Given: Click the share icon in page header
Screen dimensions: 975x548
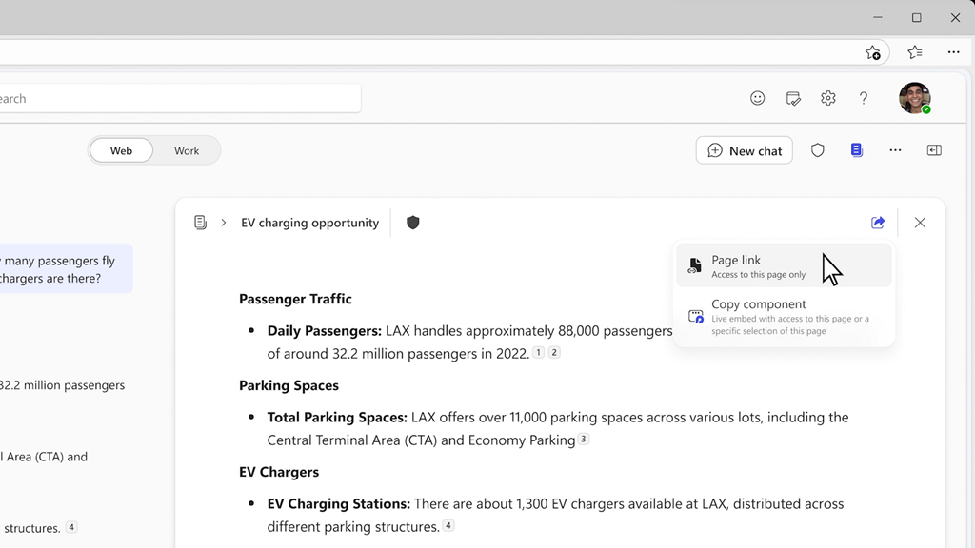Looking at the screenshot, I should coord(878,223).
